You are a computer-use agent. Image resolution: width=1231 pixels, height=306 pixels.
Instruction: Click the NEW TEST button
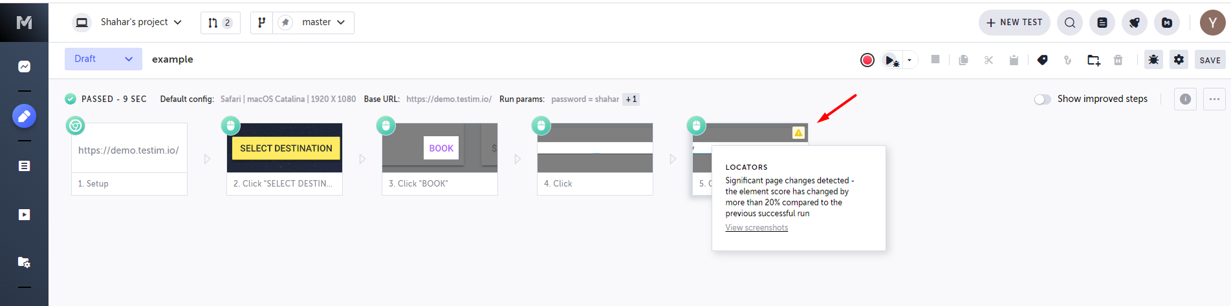[1014, 23]
